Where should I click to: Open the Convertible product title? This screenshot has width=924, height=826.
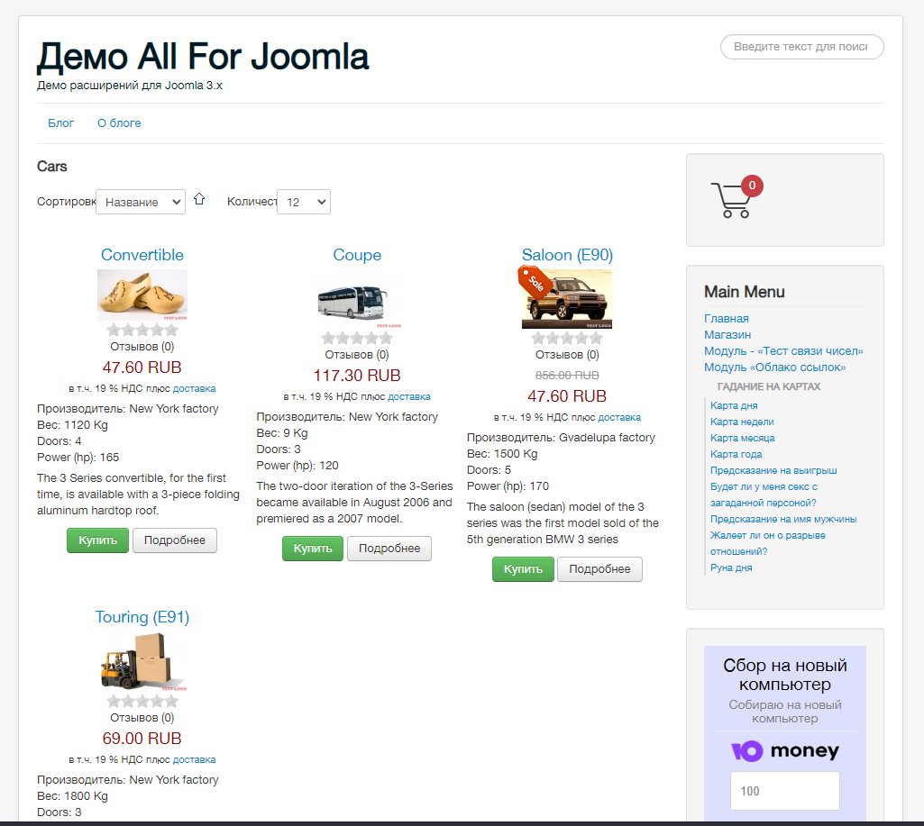click(x=142, y=255)
